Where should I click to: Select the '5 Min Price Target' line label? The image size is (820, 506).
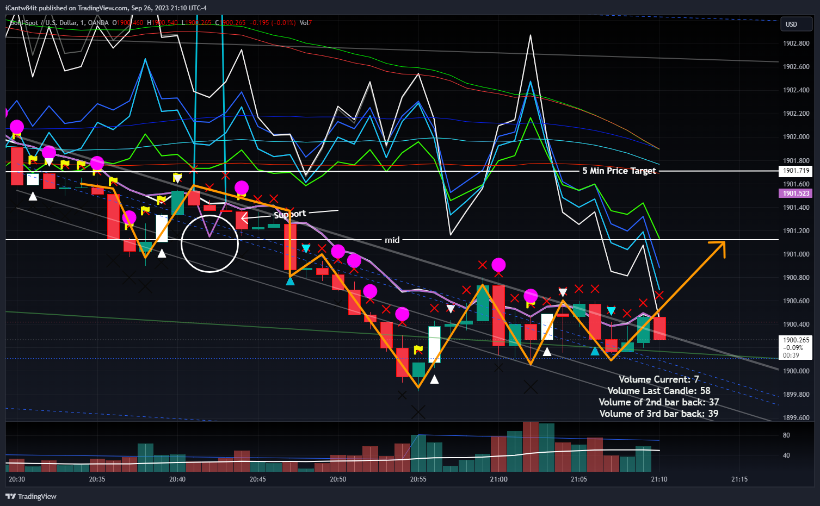point(619,171)
